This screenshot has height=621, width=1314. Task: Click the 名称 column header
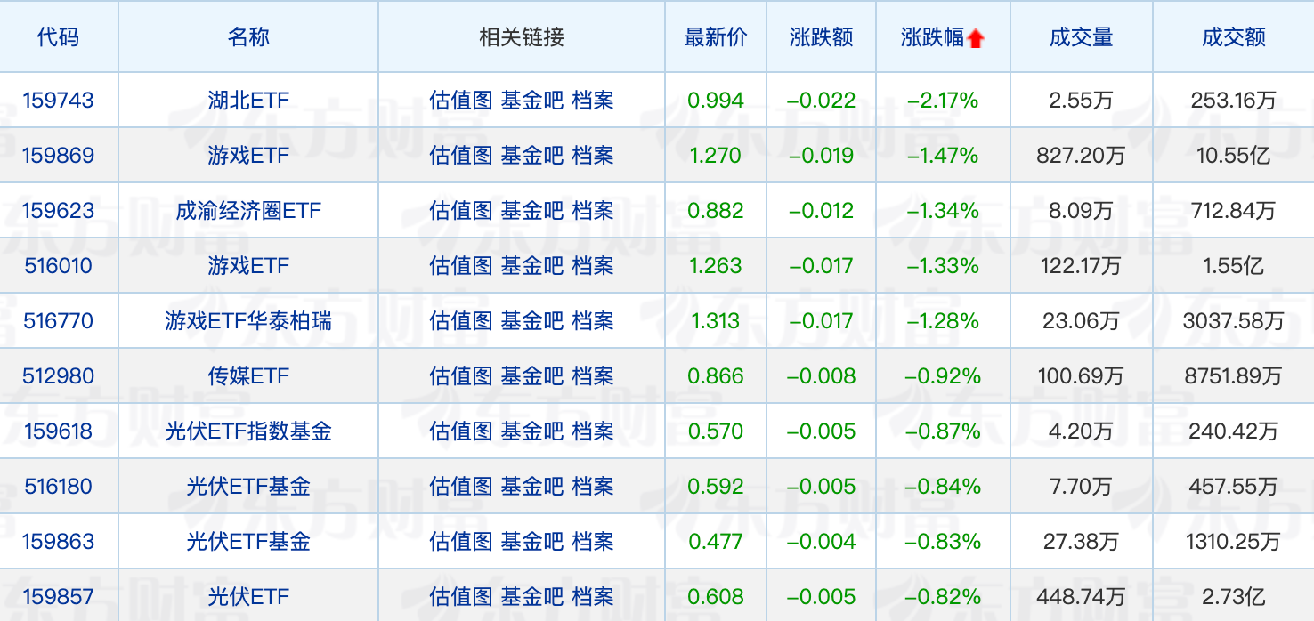(x=248, y=37)
